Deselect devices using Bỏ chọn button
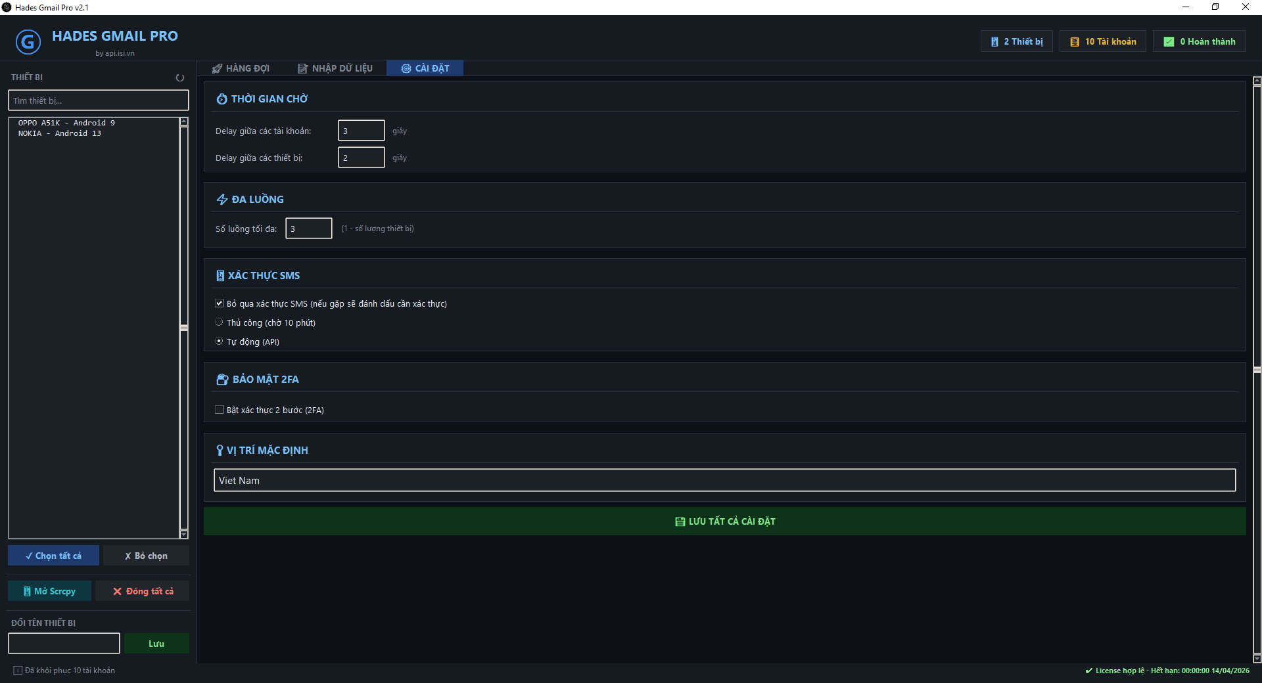 (x=146, y=556)
